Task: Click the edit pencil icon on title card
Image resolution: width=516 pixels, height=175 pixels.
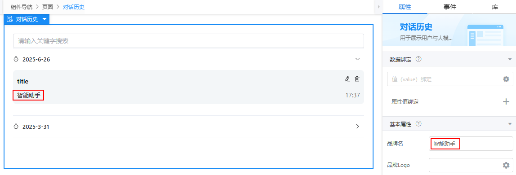Action: point(347,79)
